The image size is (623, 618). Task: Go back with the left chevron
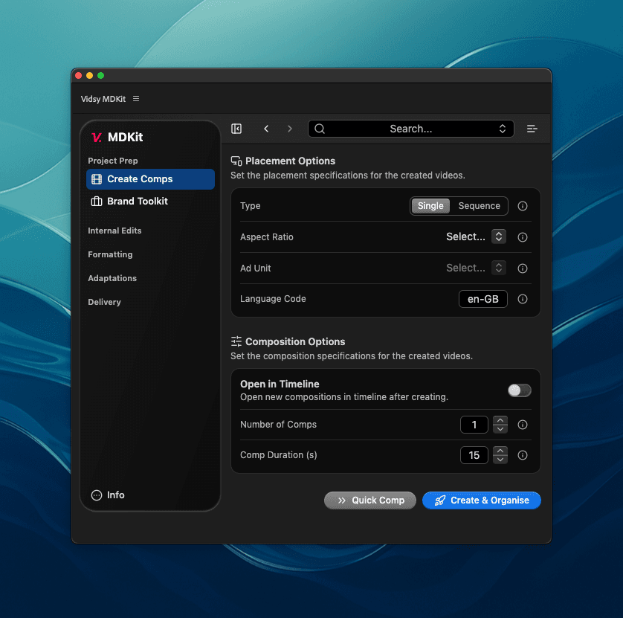(x=266, y=129)
